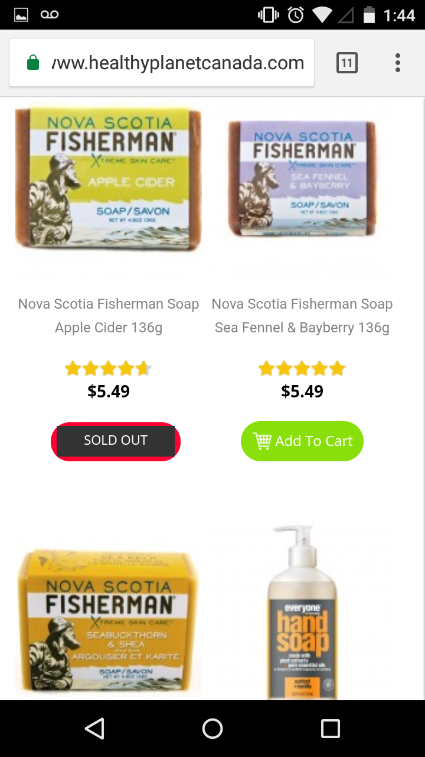Open the Apple Cider soap product image
This screenshot has height=757, width=425.
click(x=109, y=179)
